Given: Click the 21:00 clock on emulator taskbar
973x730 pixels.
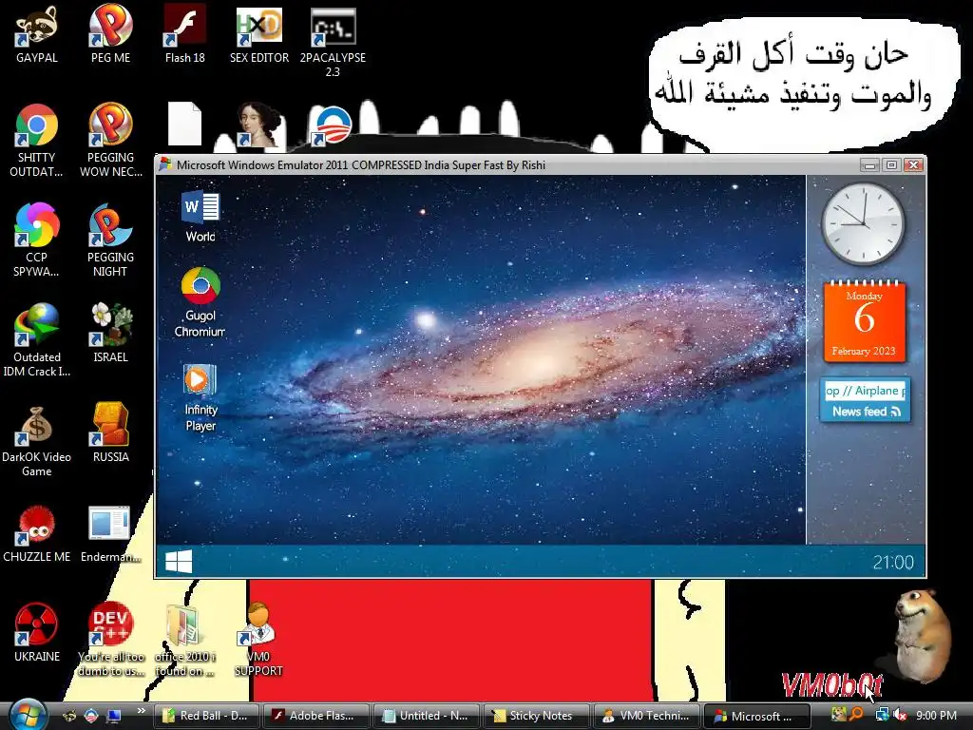Looking at the screenshot, I should (893, 563).
